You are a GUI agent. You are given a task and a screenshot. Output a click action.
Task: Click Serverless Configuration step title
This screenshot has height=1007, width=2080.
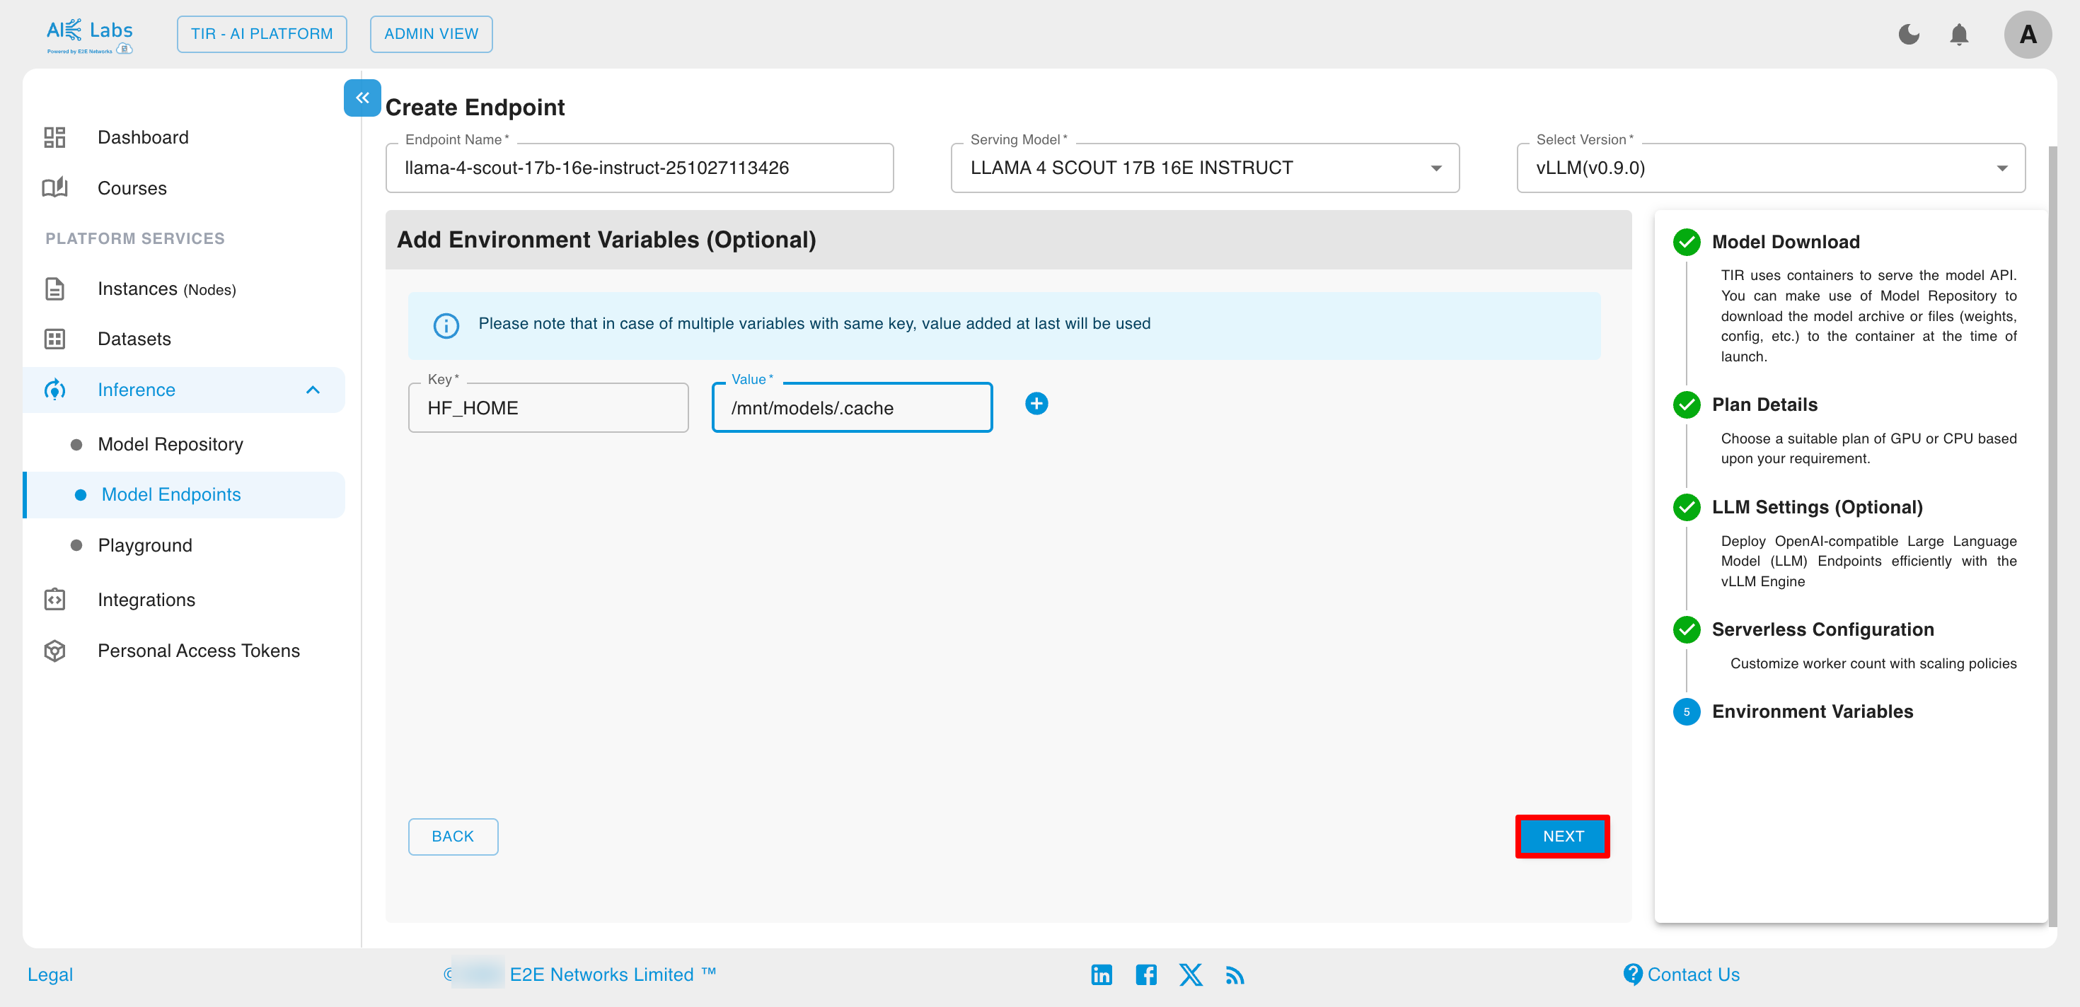tap(1822, 629)
